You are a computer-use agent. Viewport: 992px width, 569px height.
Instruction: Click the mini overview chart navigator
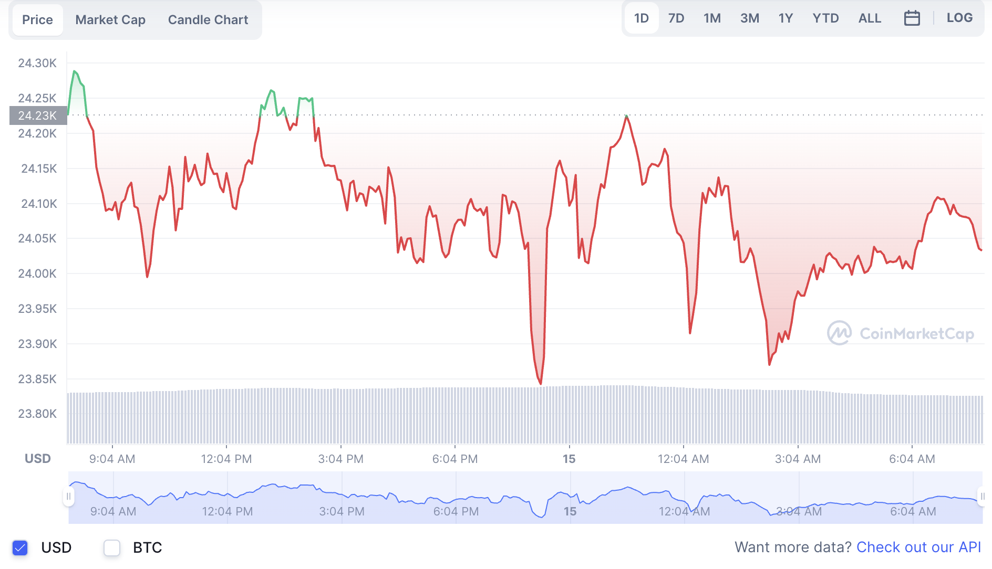[x=525, y=497]
